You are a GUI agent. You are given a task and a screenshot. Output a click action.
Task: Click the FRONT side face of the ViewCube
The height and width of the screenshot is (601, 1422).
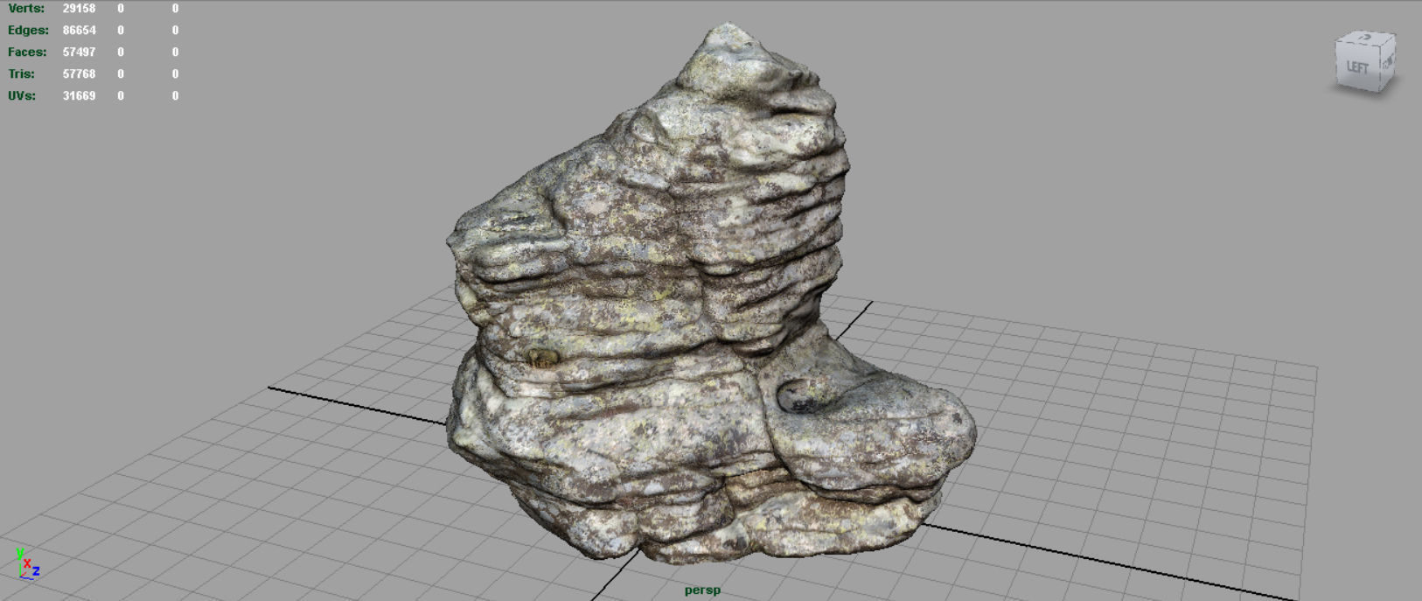(x=1387, y=62)
